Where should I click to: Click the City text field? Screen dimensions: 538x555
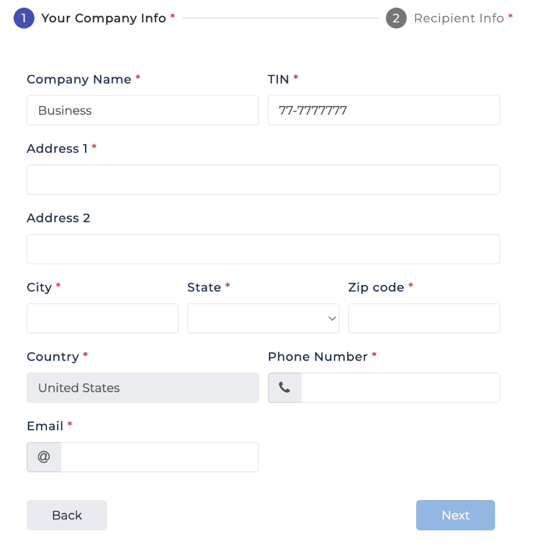point(103,318)
